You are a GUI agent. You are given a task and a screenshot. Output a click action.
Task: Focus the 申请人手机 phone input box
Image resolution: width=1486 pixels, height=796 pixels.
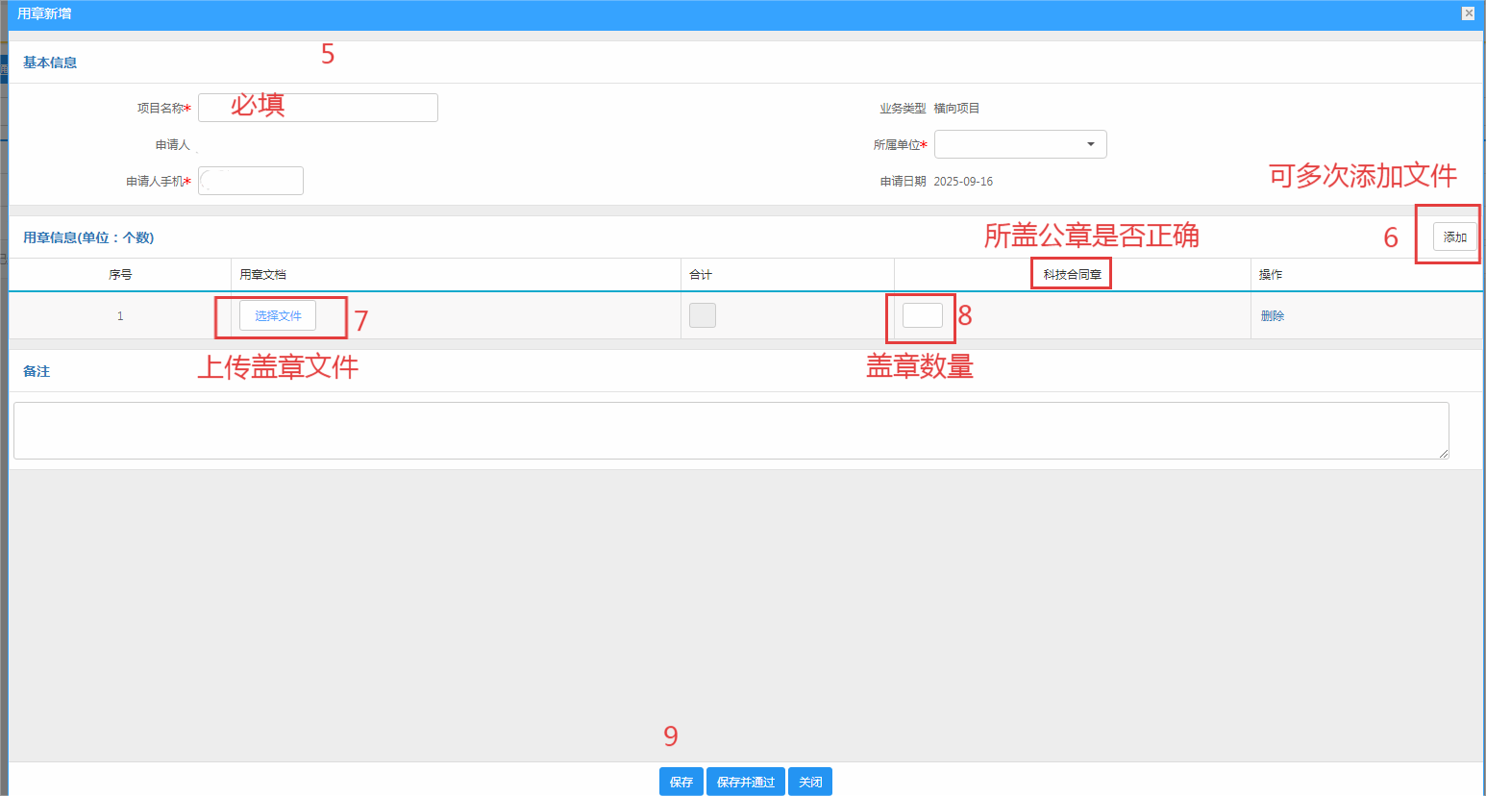pyautogui.click(x=251, y=181)
